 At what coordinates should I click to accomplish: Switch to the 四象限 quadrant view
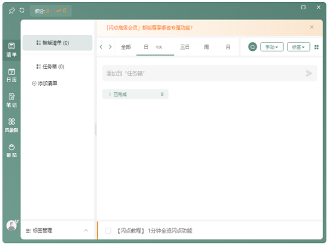pyautogui.click(x=11, y=125)
